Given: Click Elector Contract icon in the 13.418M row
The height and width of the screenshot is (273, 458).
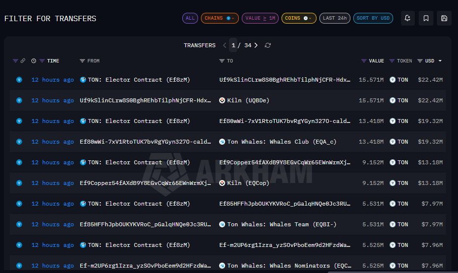Looking at the screenshot, I should click(x=83, y=121).
